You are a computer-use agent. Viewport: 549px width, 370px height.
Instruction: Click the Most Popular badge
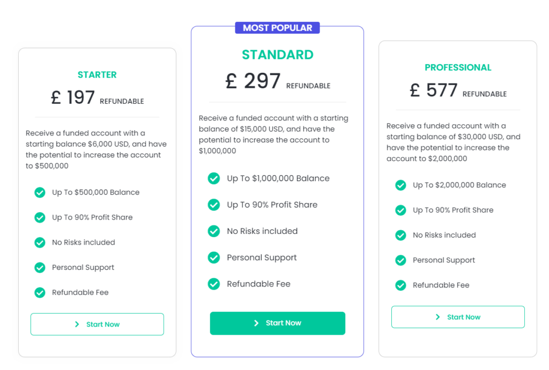(277, 28)
